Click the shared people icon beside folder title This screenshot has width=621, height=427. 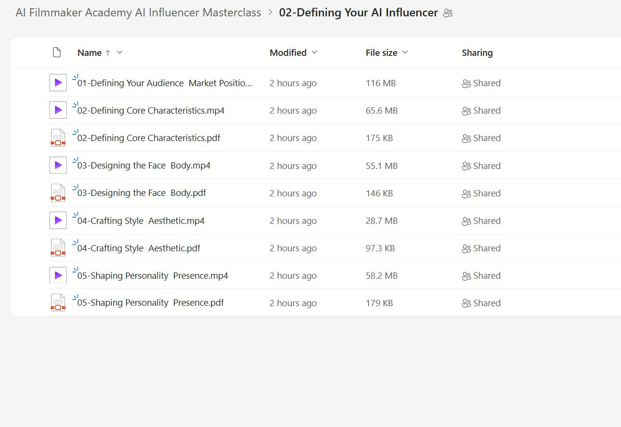coord(448,13)
